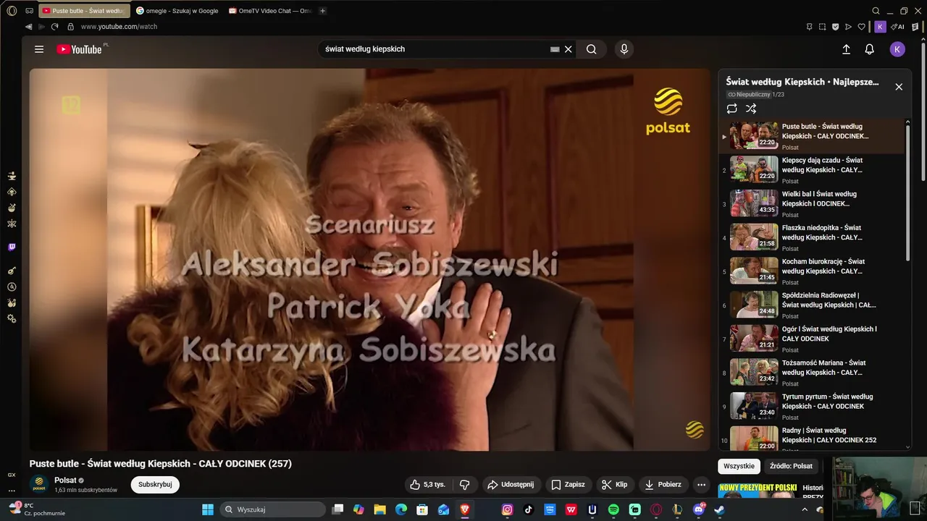Viewport: 927px width, 521px height.
Task: Click the YouTube search input field
Action: click(x=435, y=49)
